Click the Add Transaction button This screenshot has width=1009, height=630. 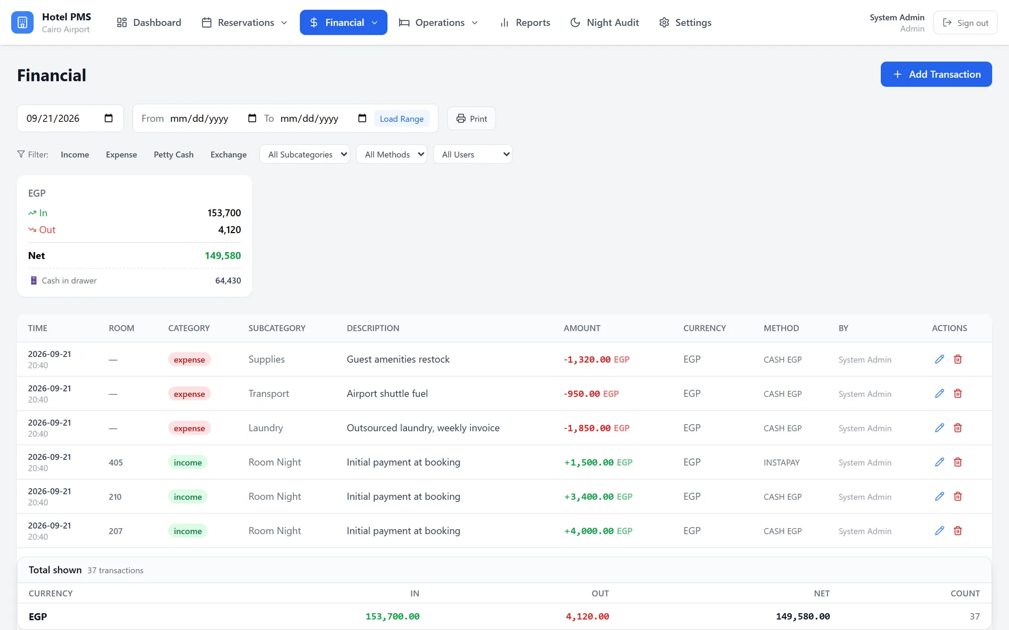click(936, 74)
